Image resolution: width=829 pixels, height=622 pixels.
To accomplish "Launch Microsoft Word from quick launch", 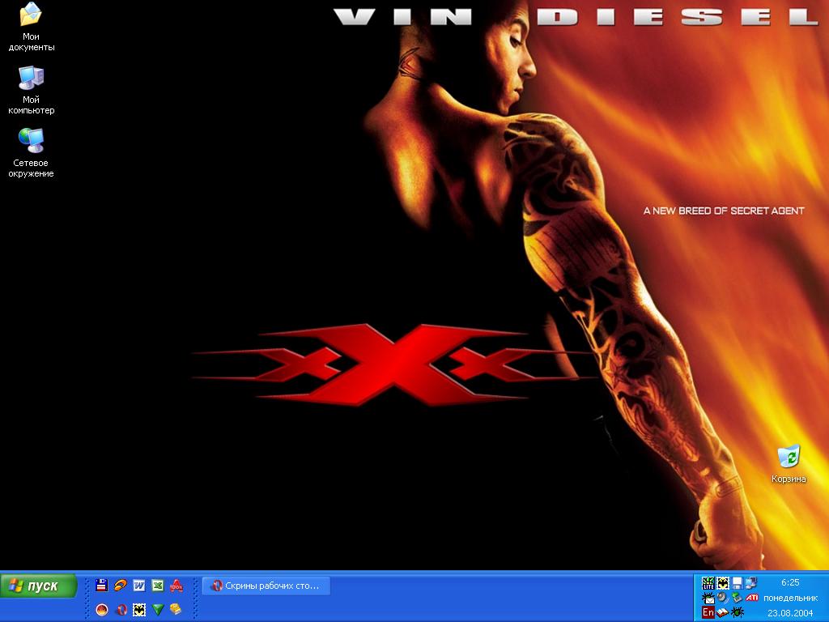I will point(139,586).
